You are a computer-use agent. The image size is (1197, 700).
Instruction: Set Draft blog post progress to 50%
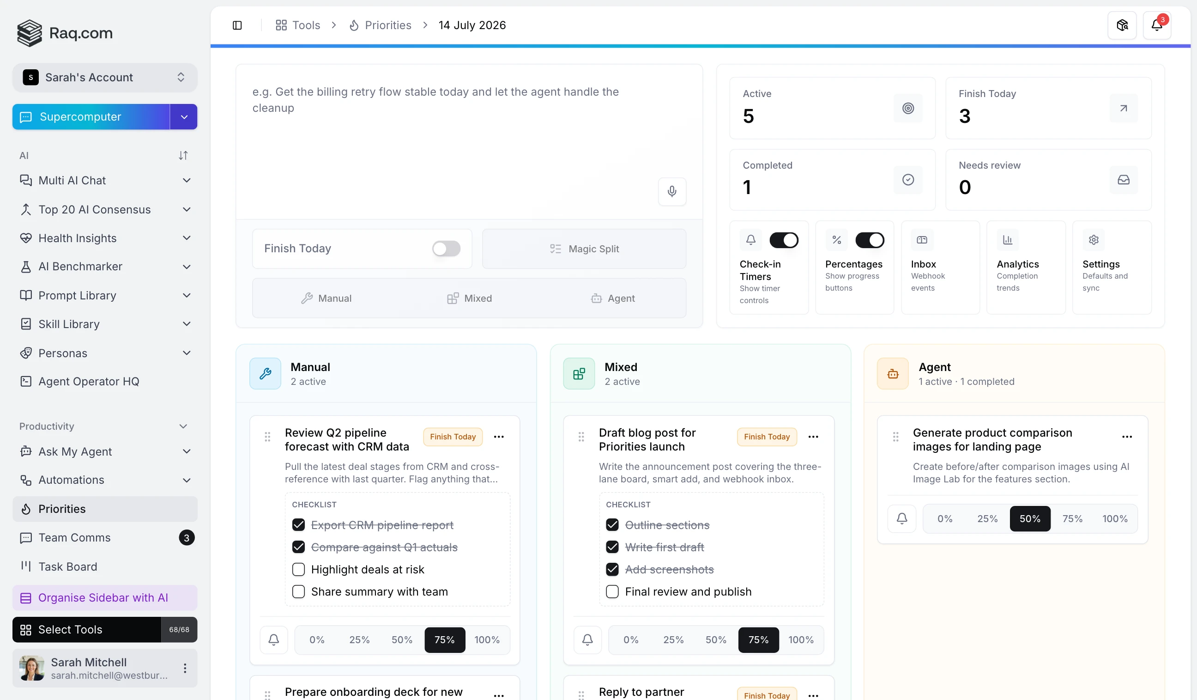[x=716, y=639]
